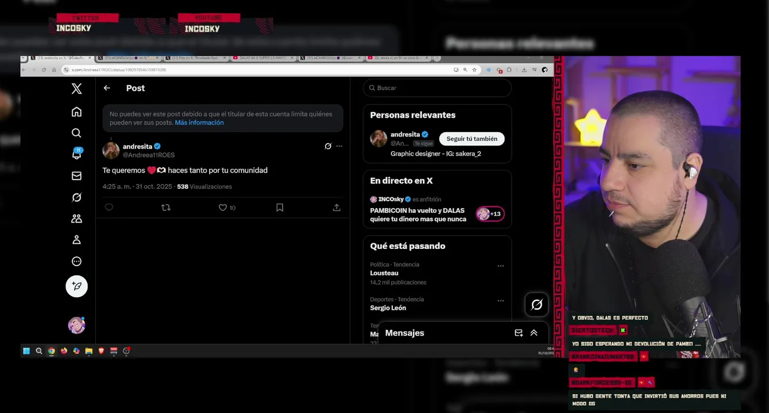Open floating Grok button
Image resolution: width=769 pixels, height=413 pixels.
[x=536, y=305]
